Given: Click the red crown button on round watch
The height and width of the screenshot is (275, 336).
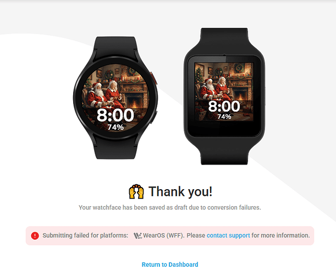Looking at the screenshot, I should 154,78.
